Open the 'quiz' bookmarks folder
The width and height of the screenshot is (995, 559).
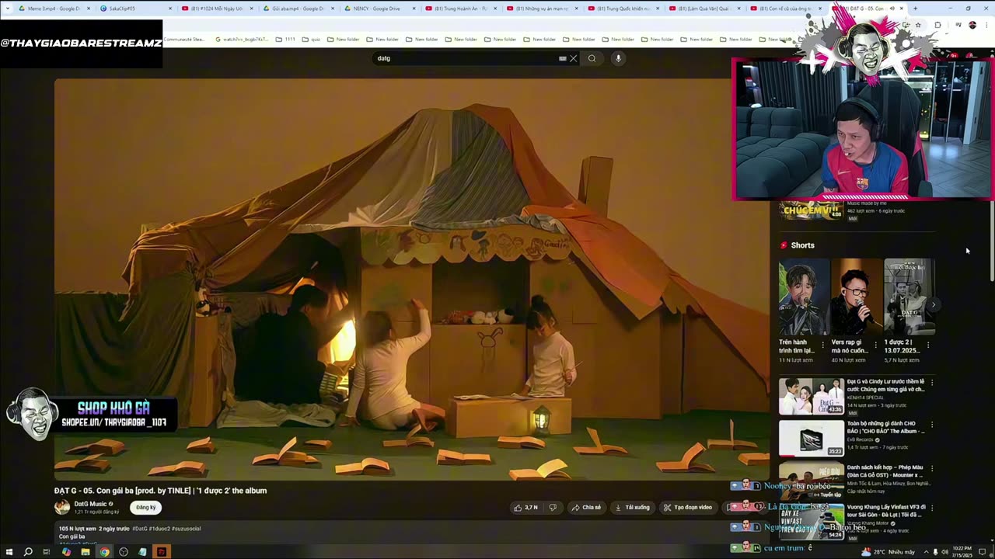(x=311, y=39)
